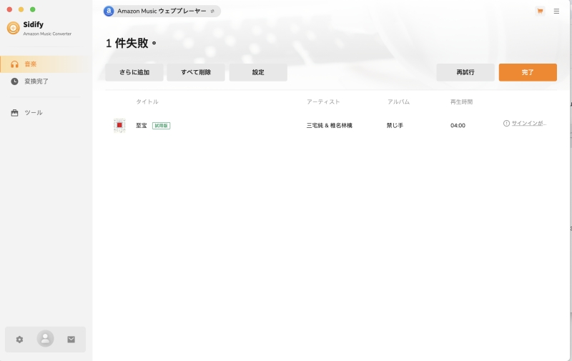Click the artist name 三宅純 & 椎名林檎
Viewport: 572px width, 361px height.
pos(330,125)
